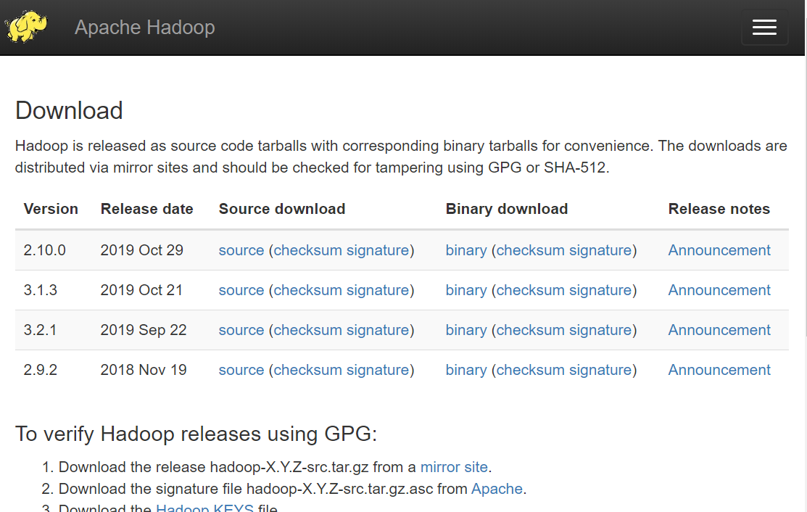The height and width of the screenshot is (512, 807).
Task: Download binary for version 2.9.2
Action: tap(466, 370)
